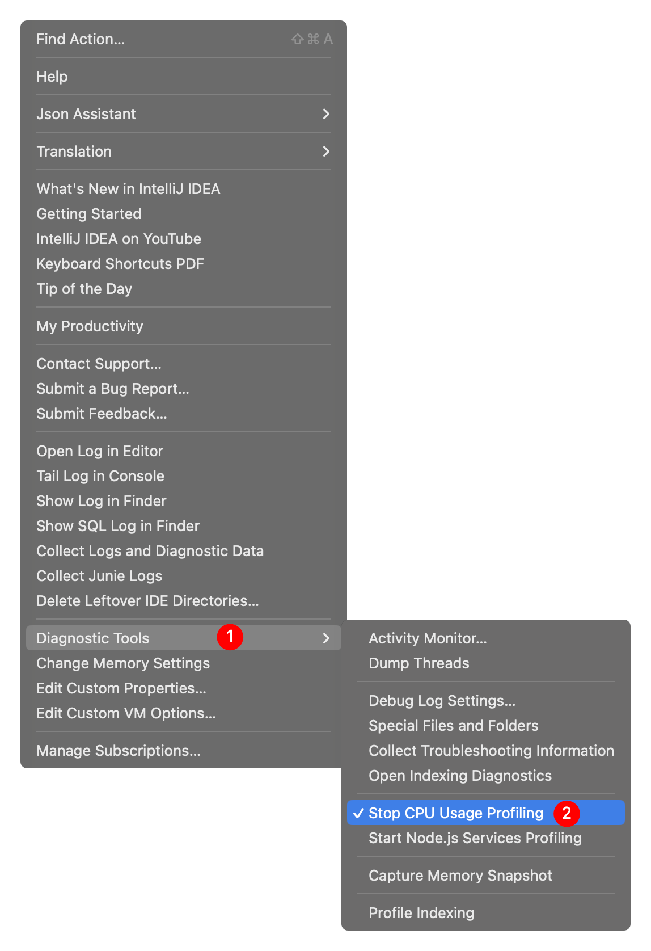Screen dimensions: 651x951
Task: Expand the Json Assistant submenu arrow
Action: click(326, 114)
